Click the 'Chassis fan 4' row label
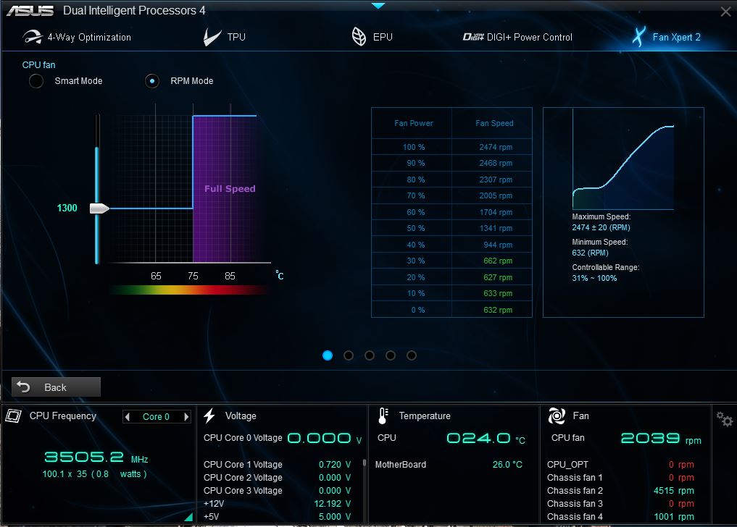This screenshot has height=527, width=737. click(x=575, y=517)
